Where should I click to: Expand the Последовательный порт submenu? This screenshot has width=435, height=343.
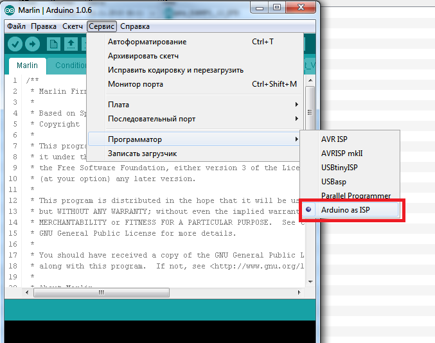[x=195, y=119]
